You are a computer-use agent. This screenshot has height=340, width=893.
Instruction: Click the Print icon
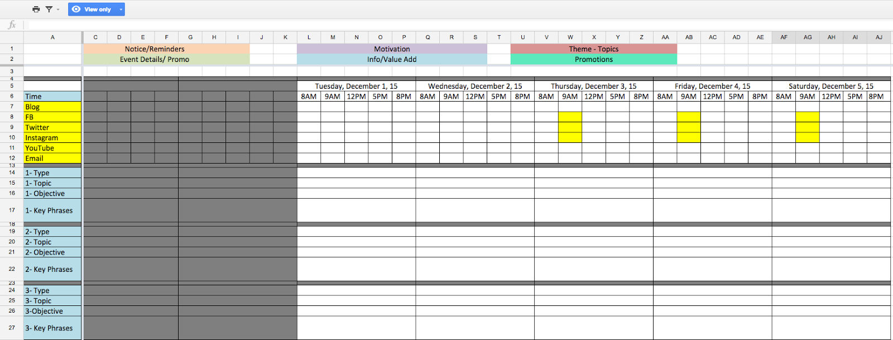[36, 9]
